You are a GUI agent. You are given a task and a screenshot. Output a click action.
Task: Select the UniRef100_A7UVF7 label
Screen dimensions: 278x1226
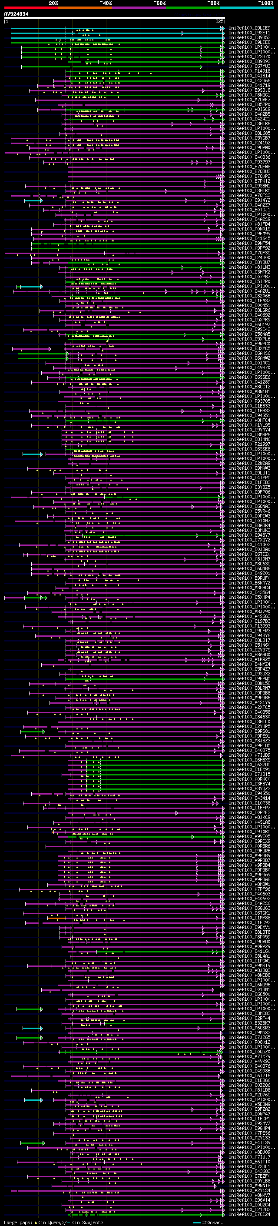click(x=249, y=100)
